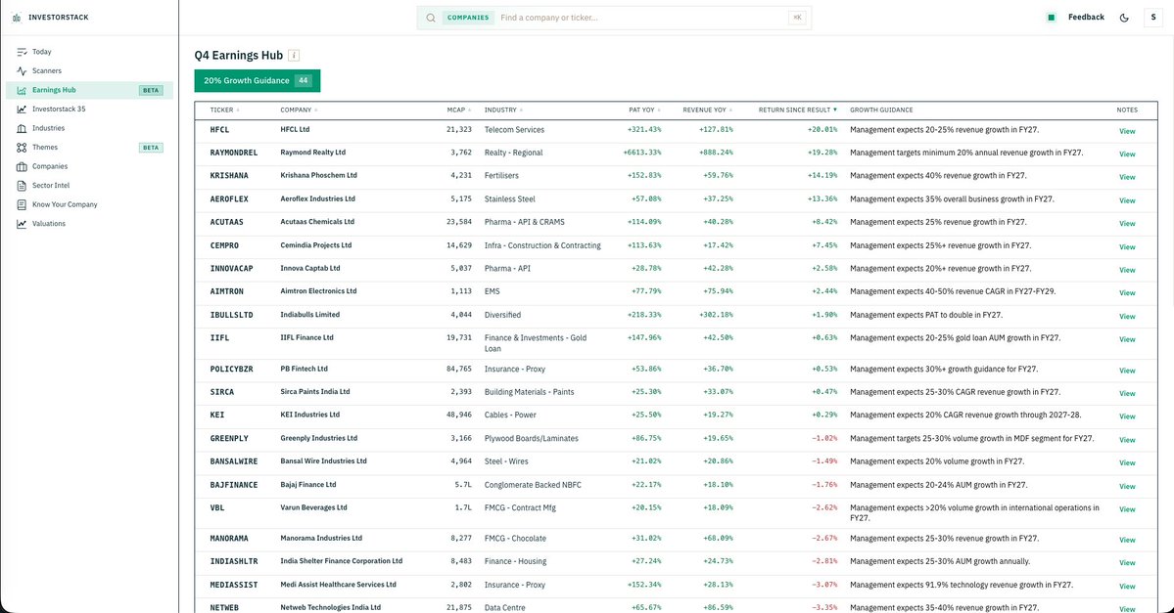Select the COMPANIES search scope chip
The height and width of the screenshot is (613, 1174).
(468, 18)
